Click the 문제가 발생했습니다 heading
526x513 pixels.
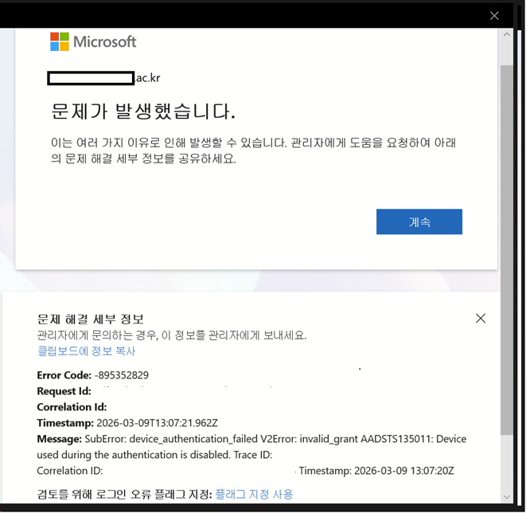[143, 112]
